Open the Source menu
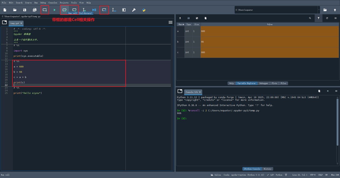 (x=28, y=3)
